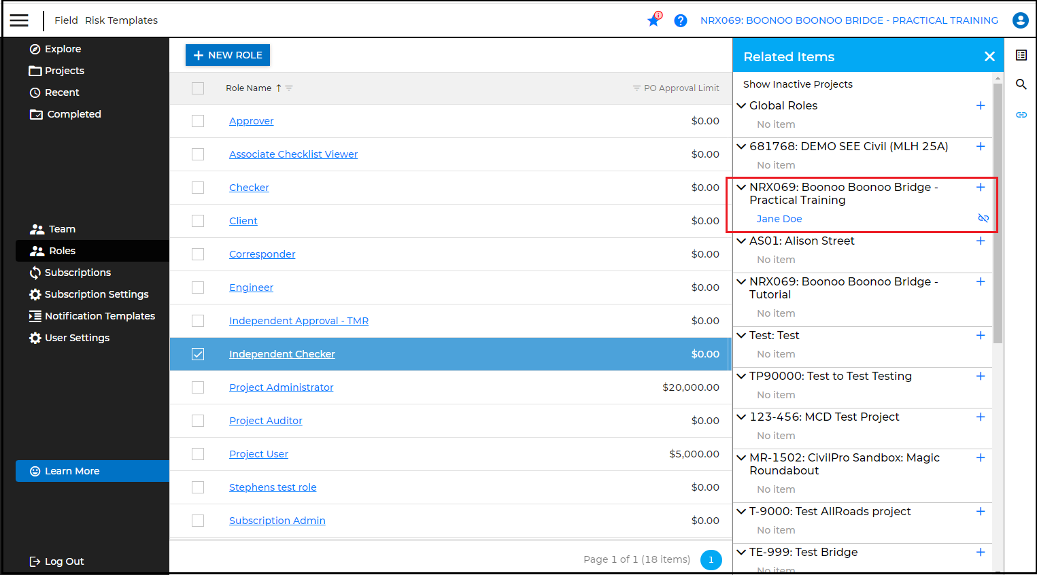Open the user profile avatar icon
This screenshot has height=575, width=1037.
[1020, 20]
